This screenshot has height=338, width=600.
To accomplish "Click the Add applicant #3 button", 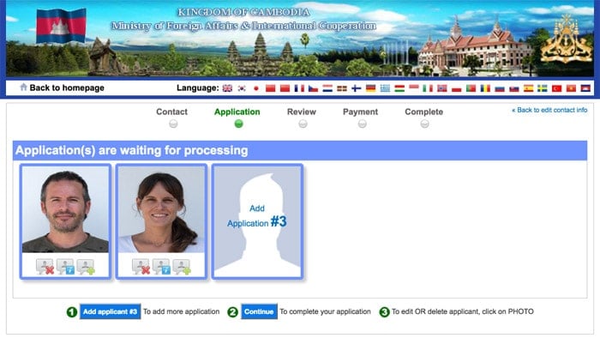I will 110,311.
